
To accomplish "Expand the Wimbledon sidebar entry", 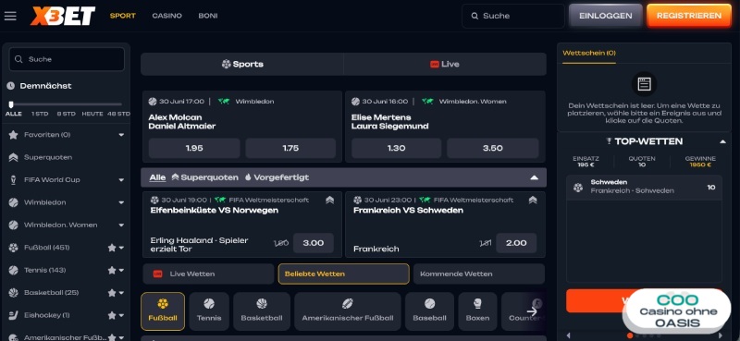I will point(121,202).
